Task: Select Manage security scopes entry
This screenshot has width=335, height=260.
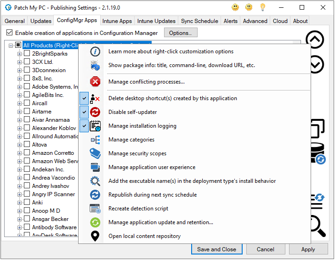Action: (x=195, y=153)
